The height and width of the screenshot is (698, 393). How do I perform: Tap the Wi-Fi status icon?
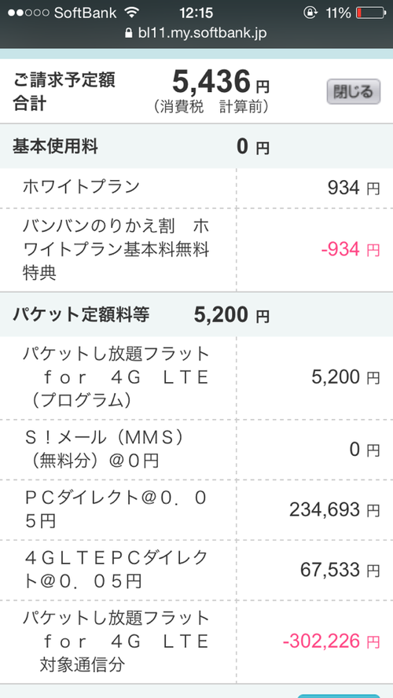(x=132, y=13)
